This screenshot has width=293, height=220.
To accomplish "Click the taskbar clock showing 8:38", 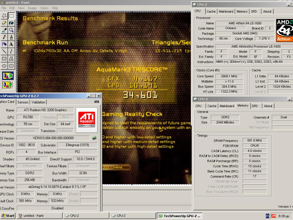I will point(284,216).
